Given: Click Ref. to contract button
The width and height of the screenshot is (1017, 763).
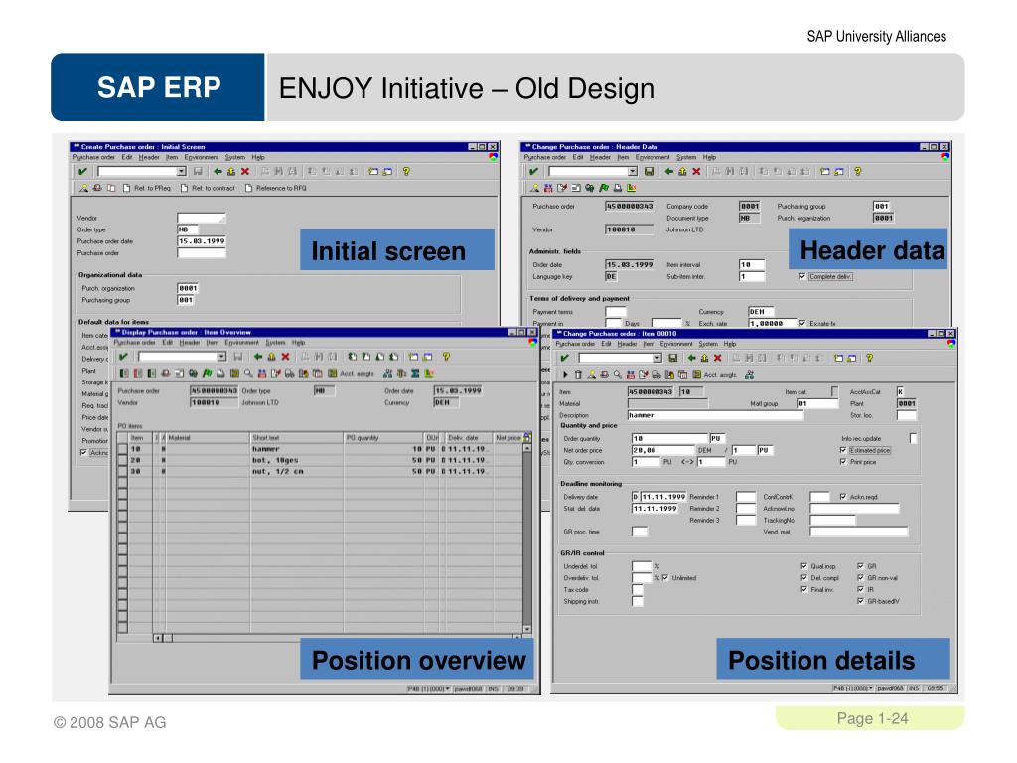Looking at the screenshot, I should (208, 188).
